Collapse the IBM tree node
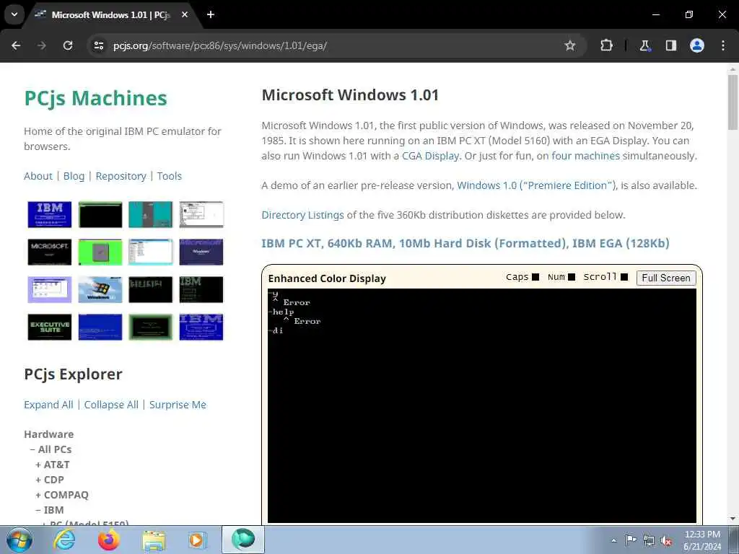The height and width of the screenshot is (554, 739). [x=50, y=510]
